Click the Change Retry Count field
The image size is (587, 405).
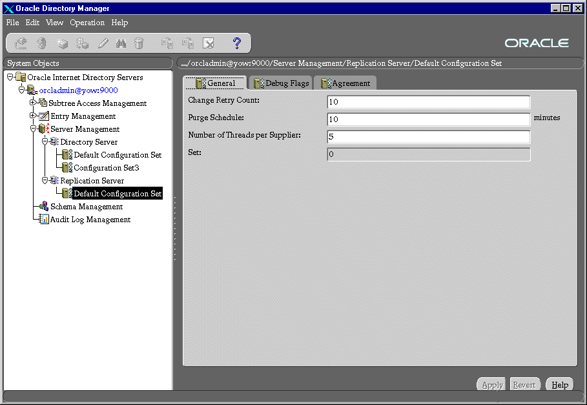pos(428,102)
